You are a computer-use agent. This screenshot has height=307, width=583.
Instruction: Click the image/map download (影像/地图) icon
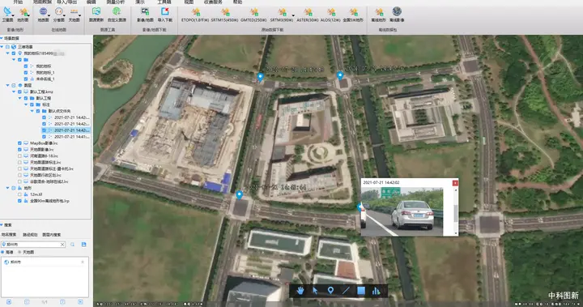145,12
